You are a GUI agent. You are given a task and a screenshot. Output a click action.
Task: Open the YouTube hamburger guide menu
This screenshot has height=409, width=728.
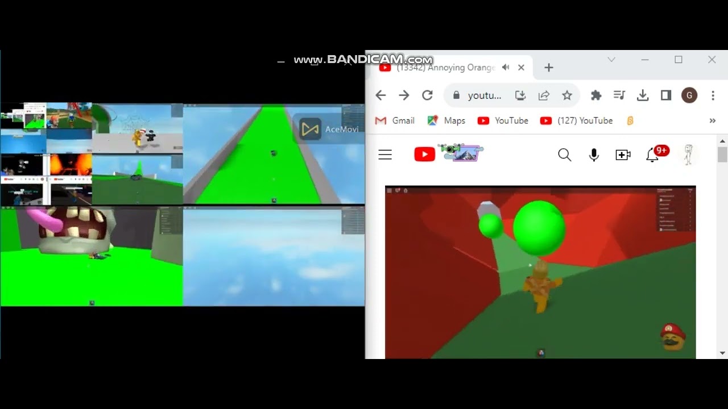coord(385,155)
